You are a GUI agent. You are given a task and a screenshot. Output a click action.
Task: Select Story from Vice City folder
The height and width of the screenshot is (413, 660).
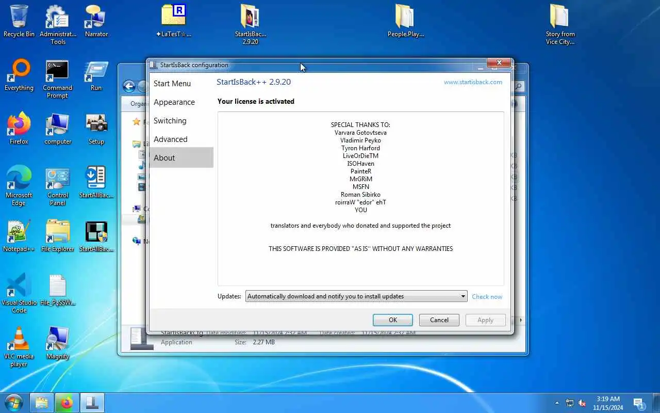(560, 24)
